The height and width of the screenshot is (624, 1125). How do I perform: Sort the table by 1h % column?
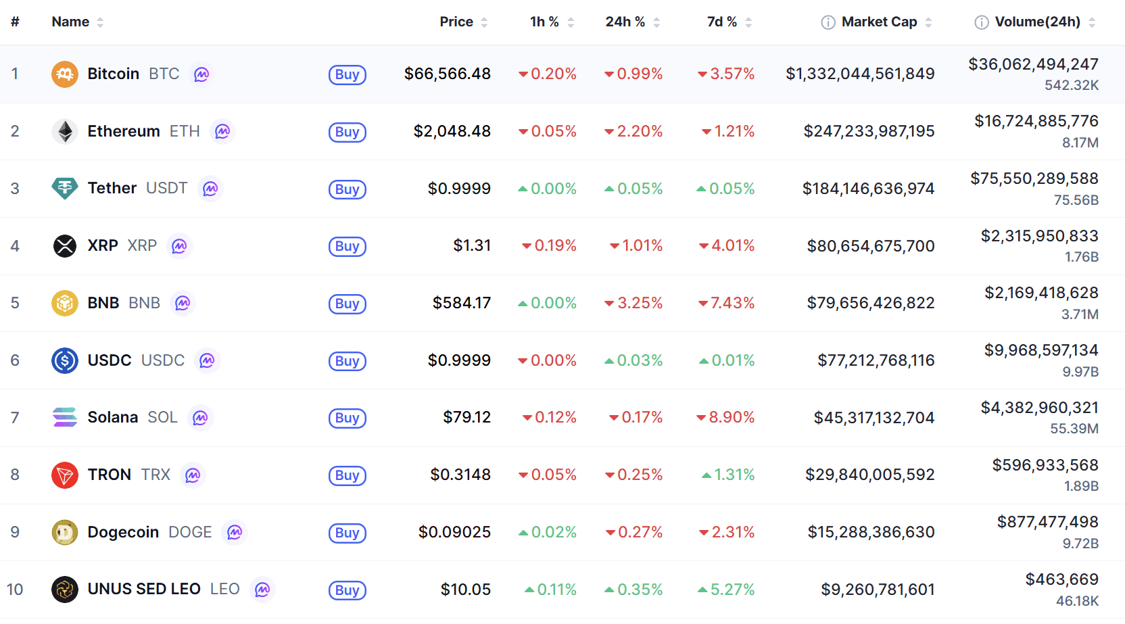coord(552,22)
